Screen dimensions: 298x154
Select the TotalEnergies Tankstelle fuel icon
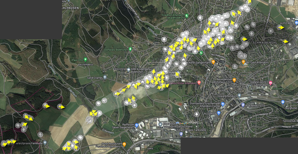[x=181, y=134]
